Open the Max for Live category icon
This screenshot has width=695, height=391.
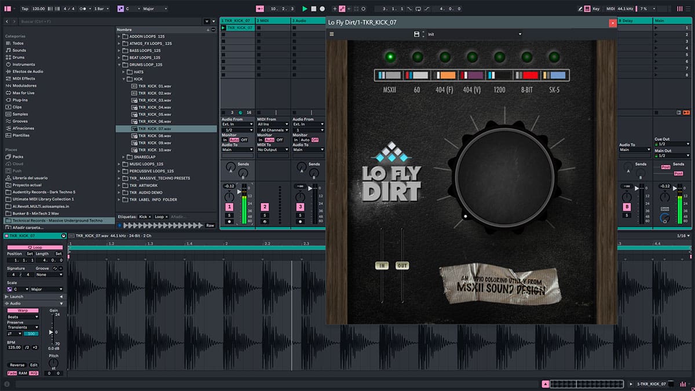pos(8,93)
